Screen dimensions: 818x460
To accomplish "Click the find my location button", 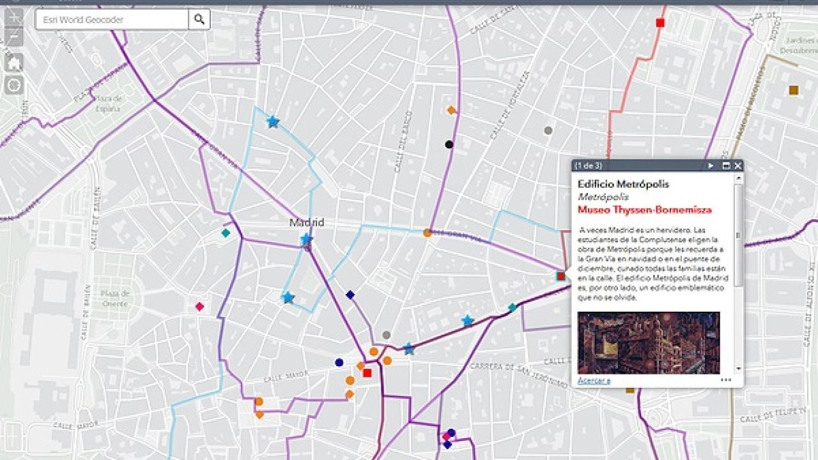I will click(14, 84).
